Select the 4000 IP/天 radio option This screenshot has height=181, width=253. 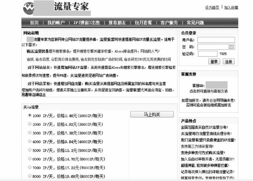point(30,141)
